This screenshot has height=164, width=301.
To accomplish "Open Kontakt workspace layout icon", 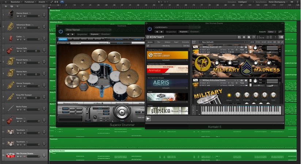I will pos(249,37).
